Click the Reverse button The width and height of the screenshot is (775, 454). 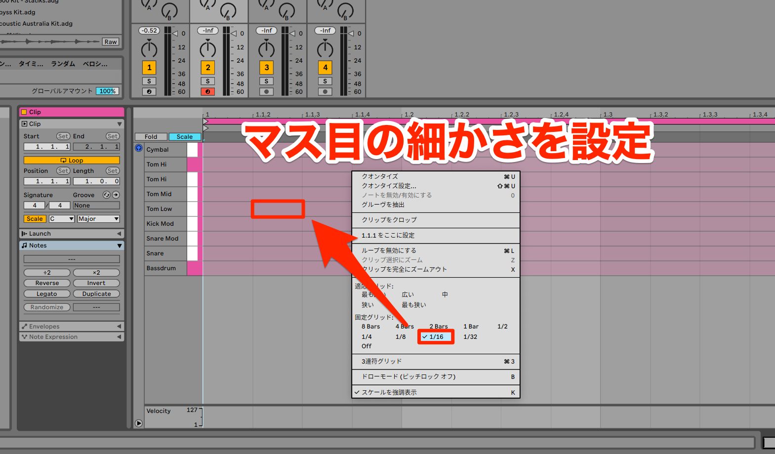click(x=47, y=283)
